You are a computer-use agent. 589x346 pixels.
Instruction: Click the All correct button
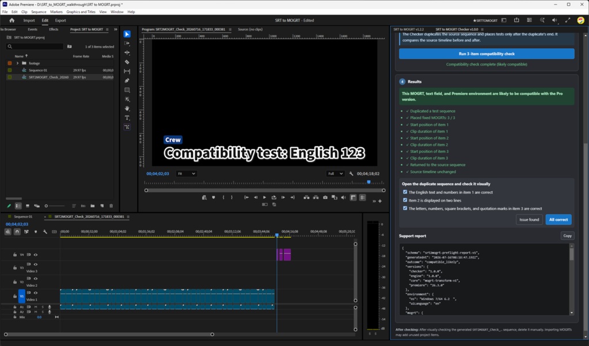(x=558, y=220)
